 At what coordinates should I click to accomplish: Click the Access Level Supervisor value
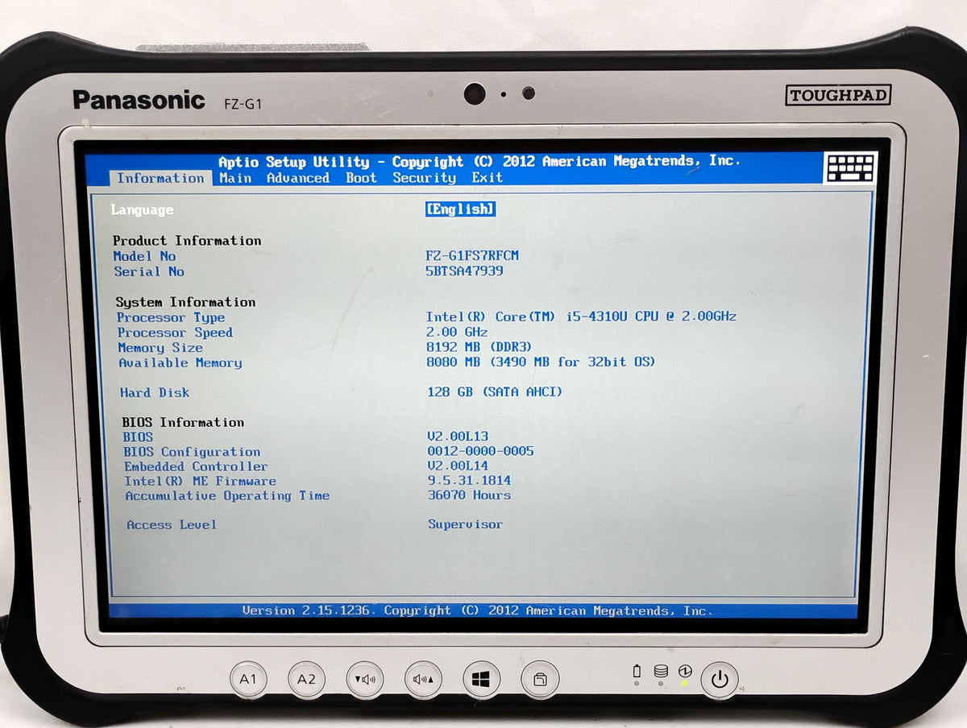tap(465, 524)
